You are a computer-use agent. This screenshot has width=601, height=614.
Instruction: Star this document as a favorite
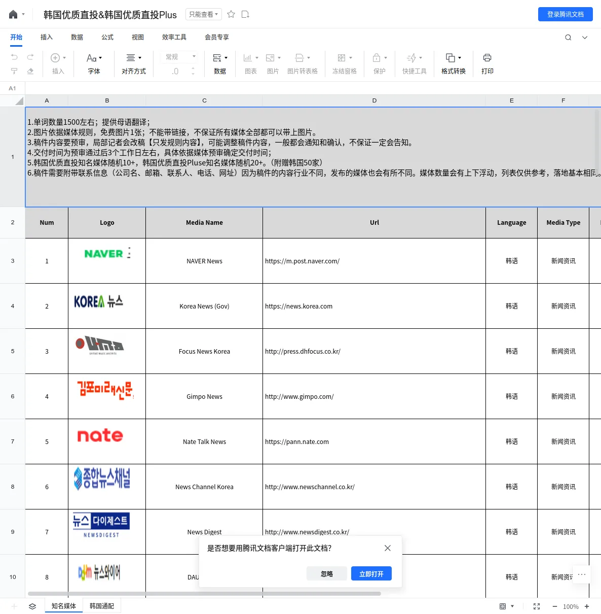(231, 14)
